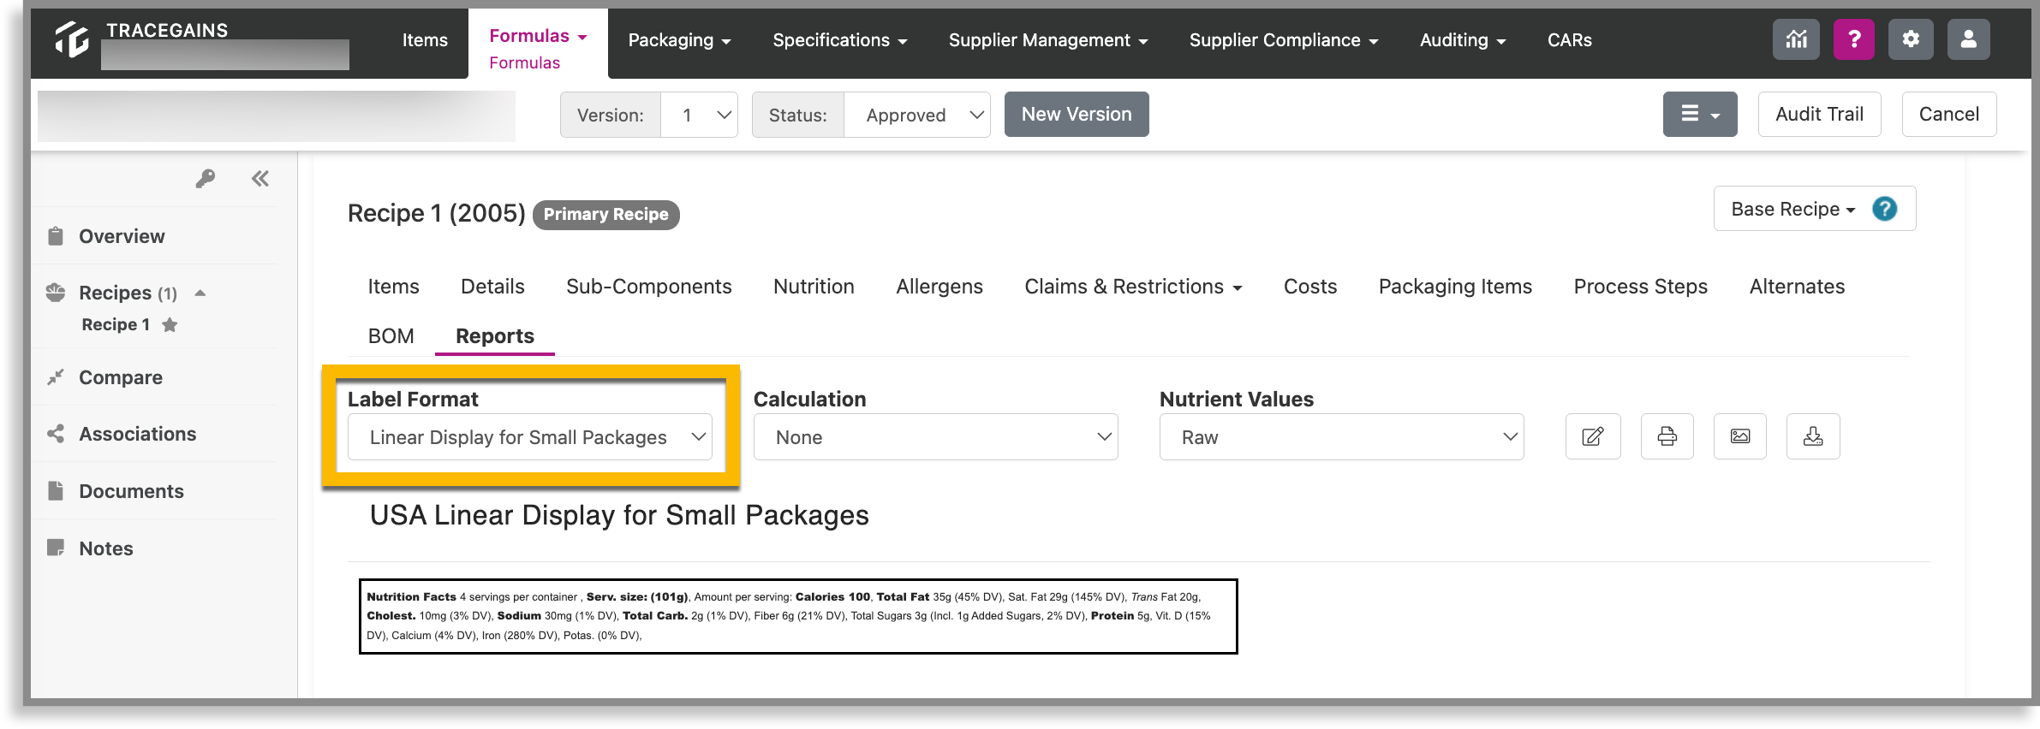Open Compare in the sidebar
Image resolution: width=2040 pixels, height=729 pixels.
pyautogui.click(x=120, y=377)
